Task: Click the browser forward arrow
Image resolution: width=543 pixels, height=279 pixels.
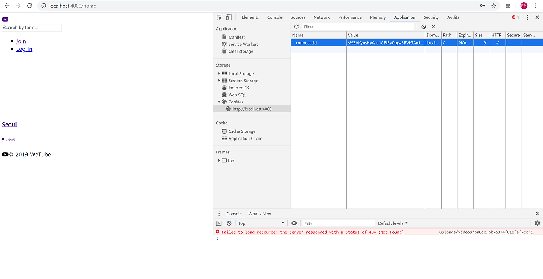Action: tap(18, 6)
